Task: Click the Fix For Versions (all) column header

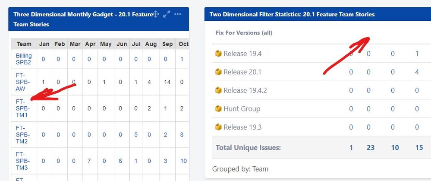Action: (x=244, y=33)
